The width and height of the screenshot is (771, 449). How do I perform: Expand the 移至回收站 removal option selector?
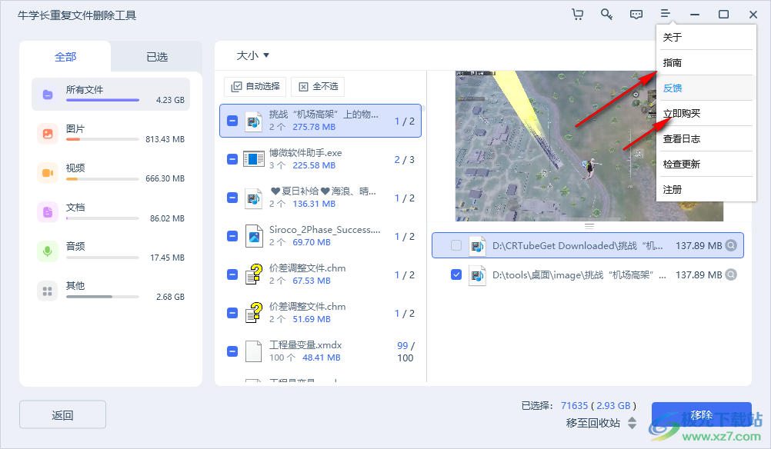pyautogui.click(x=632, y=423)
